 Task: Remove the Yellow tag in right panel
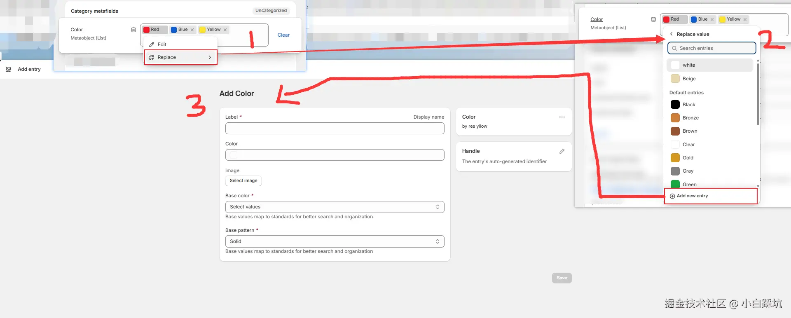[745, 19]
